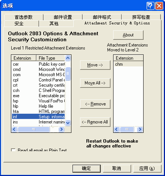The width and height of the screenshot is (165, 176).
Task: Click the up arrow of extension list scrollbar
Action: 68,58
